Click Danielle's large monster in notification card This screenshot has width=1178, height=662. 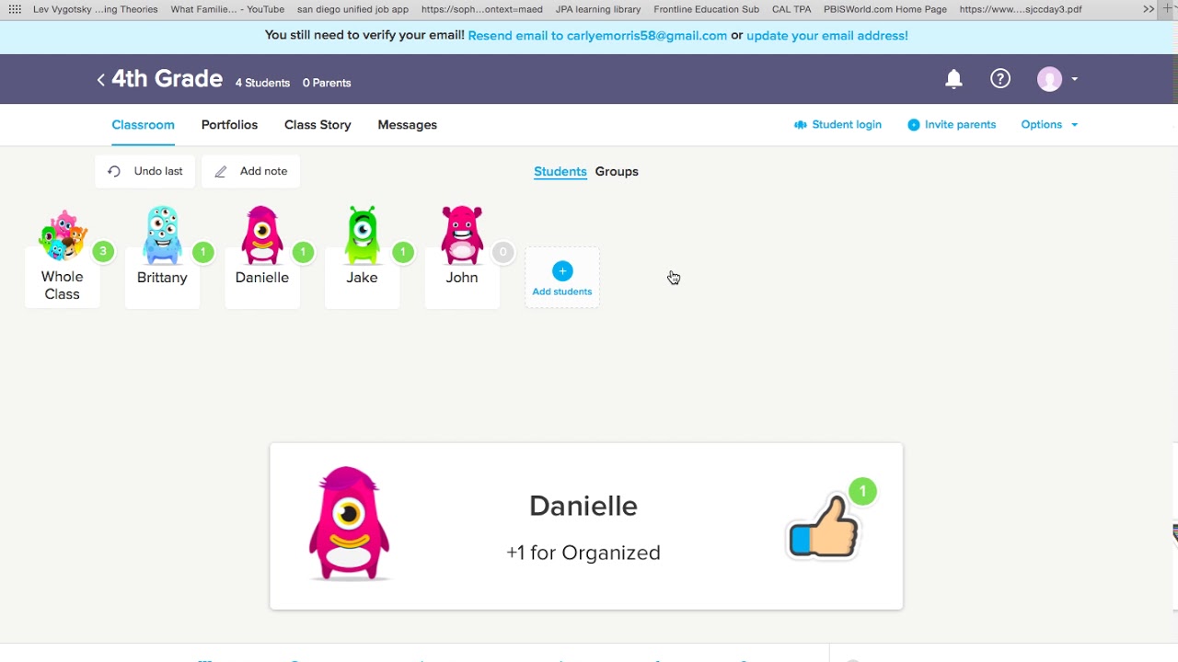click(349, 524)
